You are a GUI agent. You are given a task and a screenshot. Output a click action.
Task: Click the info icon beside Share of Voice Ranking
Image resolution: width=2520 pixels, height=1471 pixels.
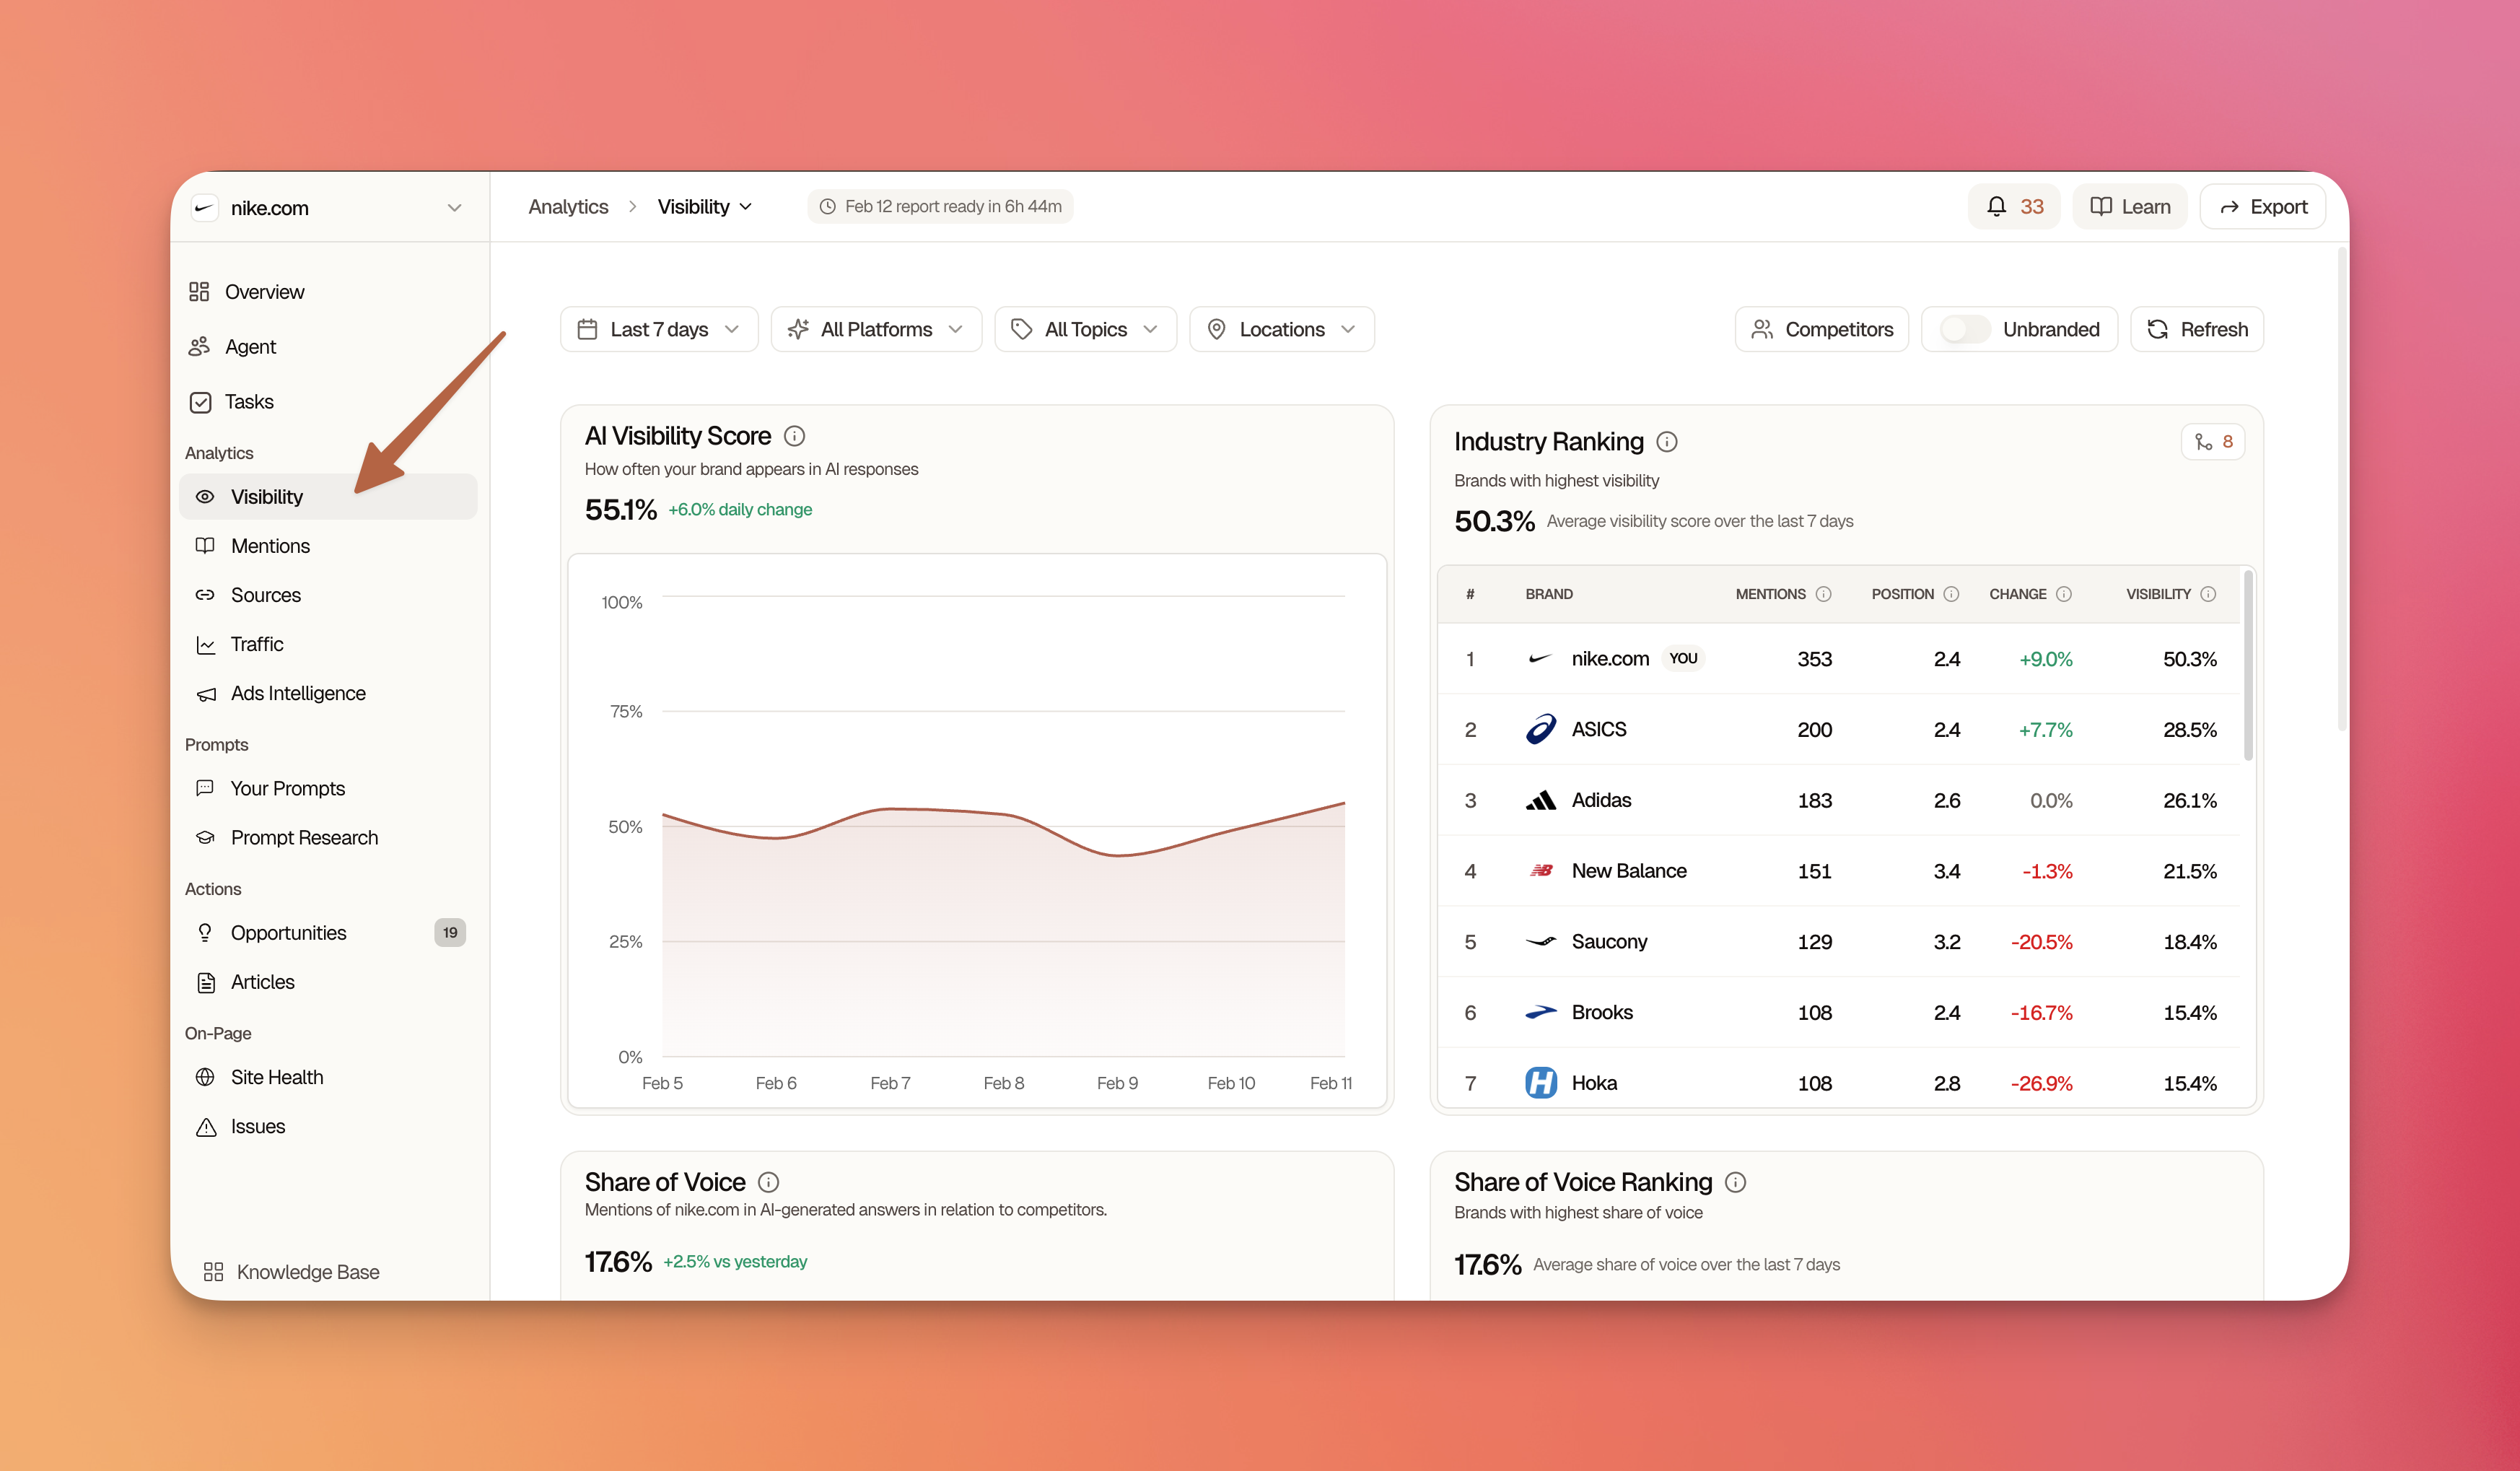pos(1736,1182)
